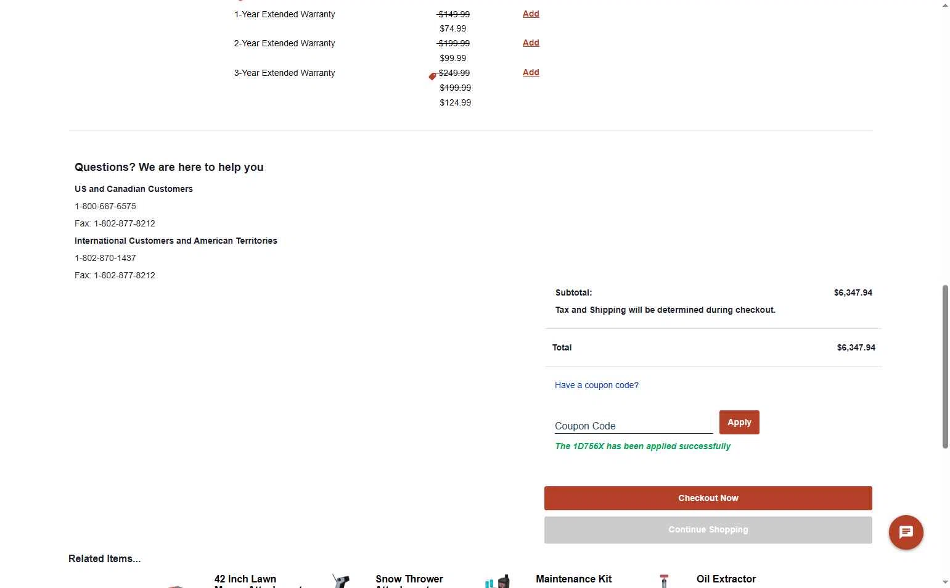Click the 2-Year Extended Warranty label
Viewport: 950px width, 588px height.
tap(284, 43)
